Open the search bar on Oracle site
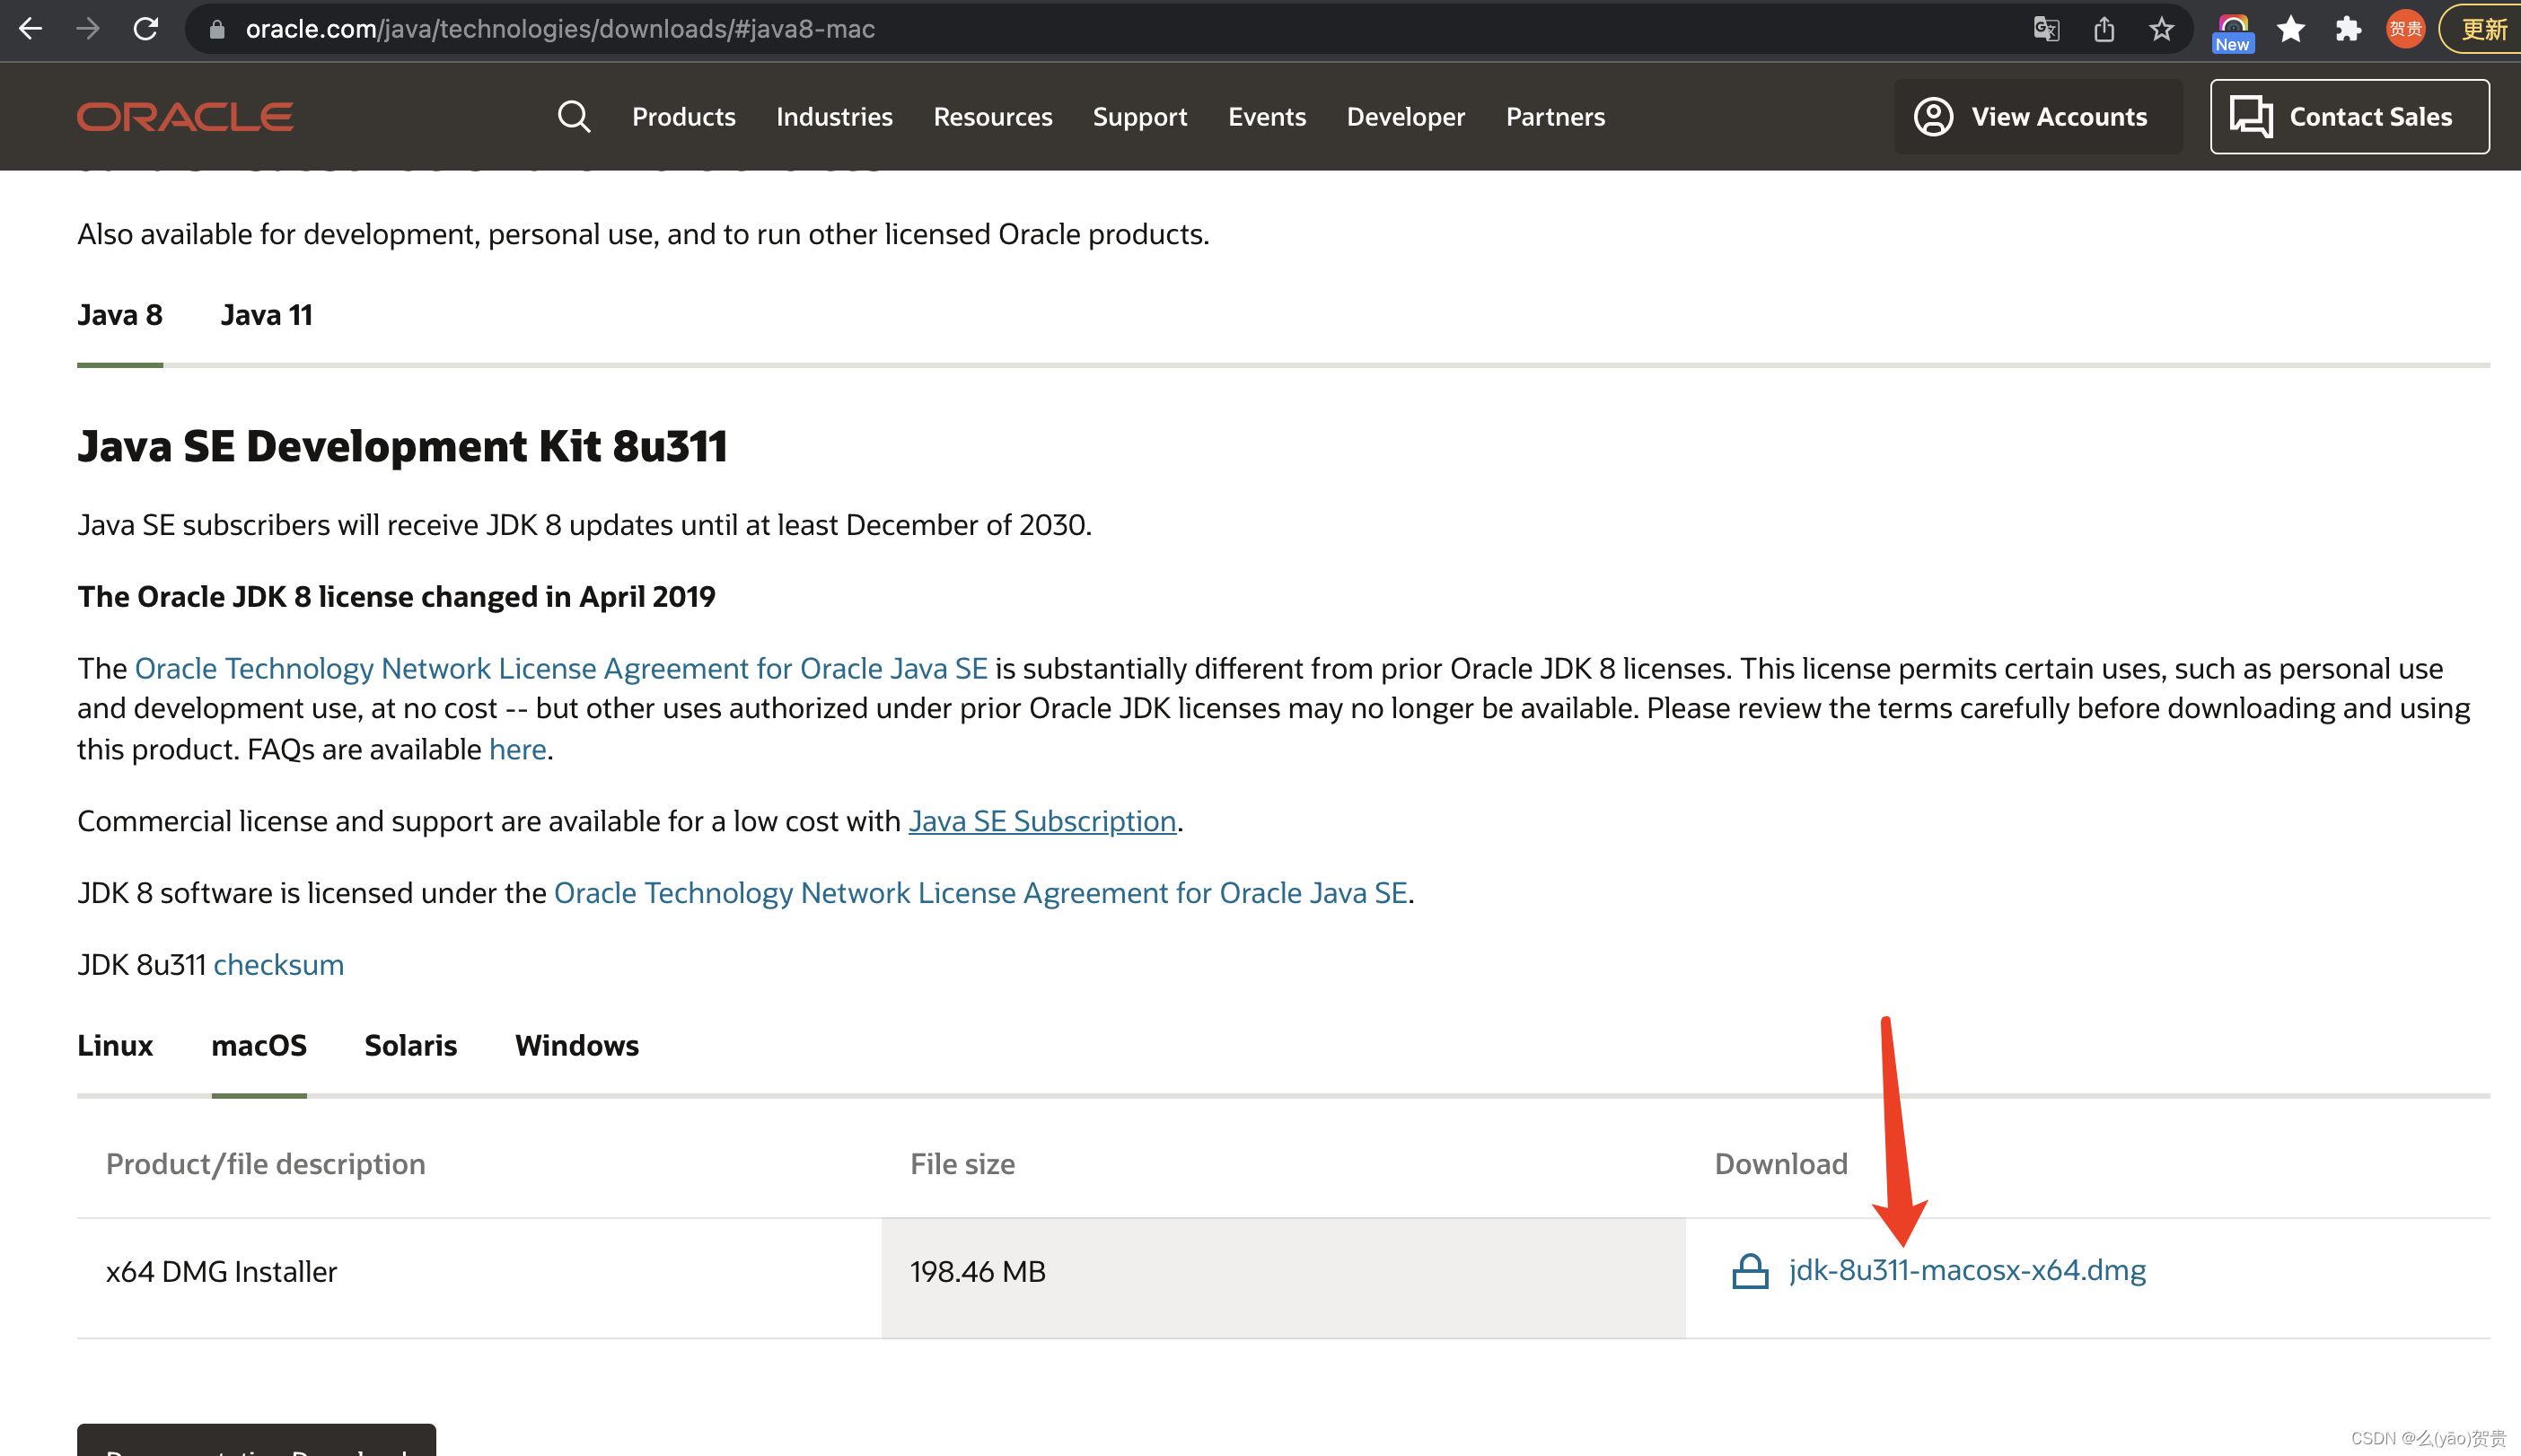Image resolution: width=2521 pixels, height=1456 pixels. (572, 116)
